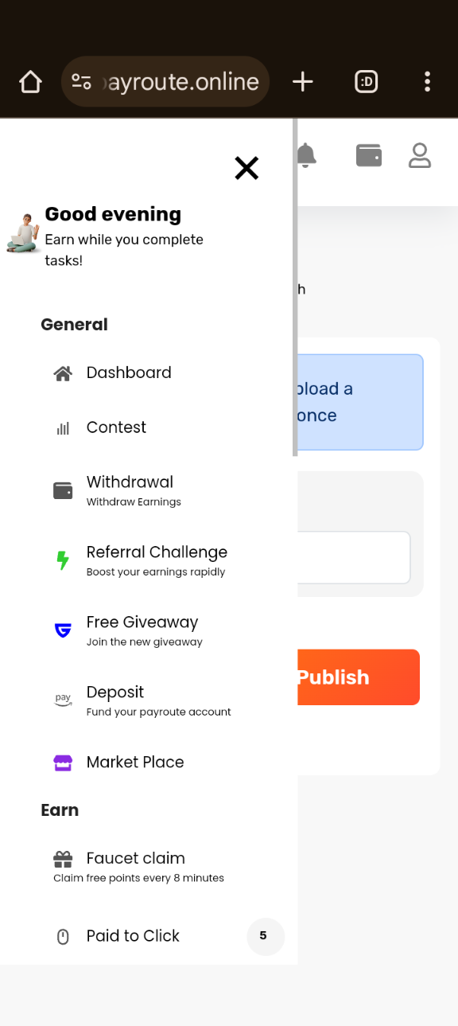The width and height of the screenshot is (458, 1026).
Task: Open the notifications bell icon
Action: [x=307, y=155]
